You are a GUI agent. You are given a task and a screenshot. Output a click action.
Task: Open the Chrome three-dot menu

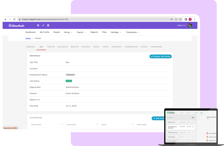(195, 19)
